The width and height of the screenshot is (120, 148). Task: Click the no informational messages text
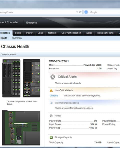click(x=74, y=108)
